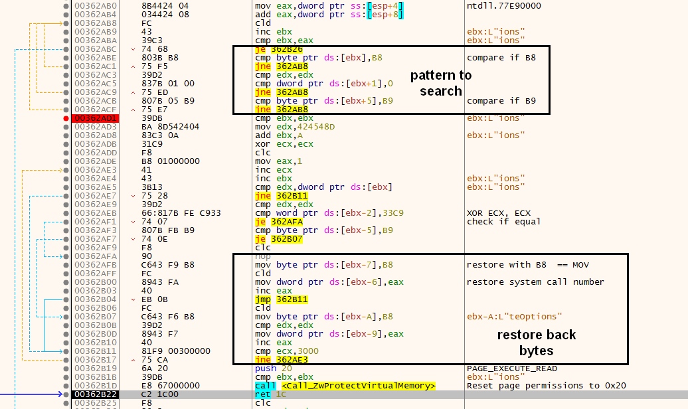Screen dimensions: 688x409
Task: Click bytes '8B4424 04'
Action: point(165,6)
